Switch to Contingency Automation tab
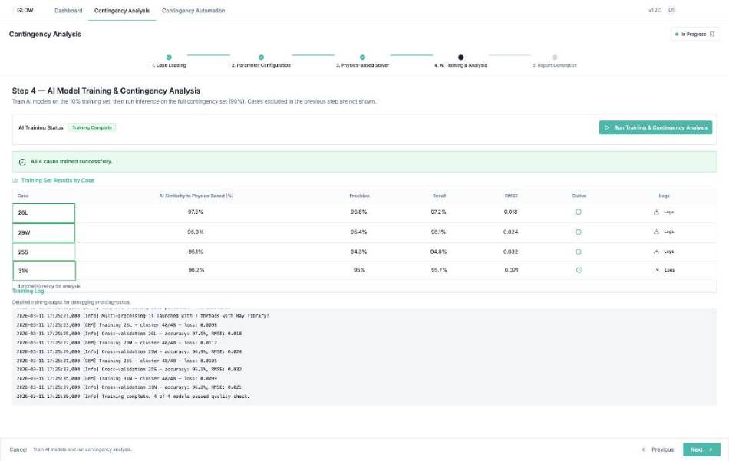The image size is (729, 461). 193,10
